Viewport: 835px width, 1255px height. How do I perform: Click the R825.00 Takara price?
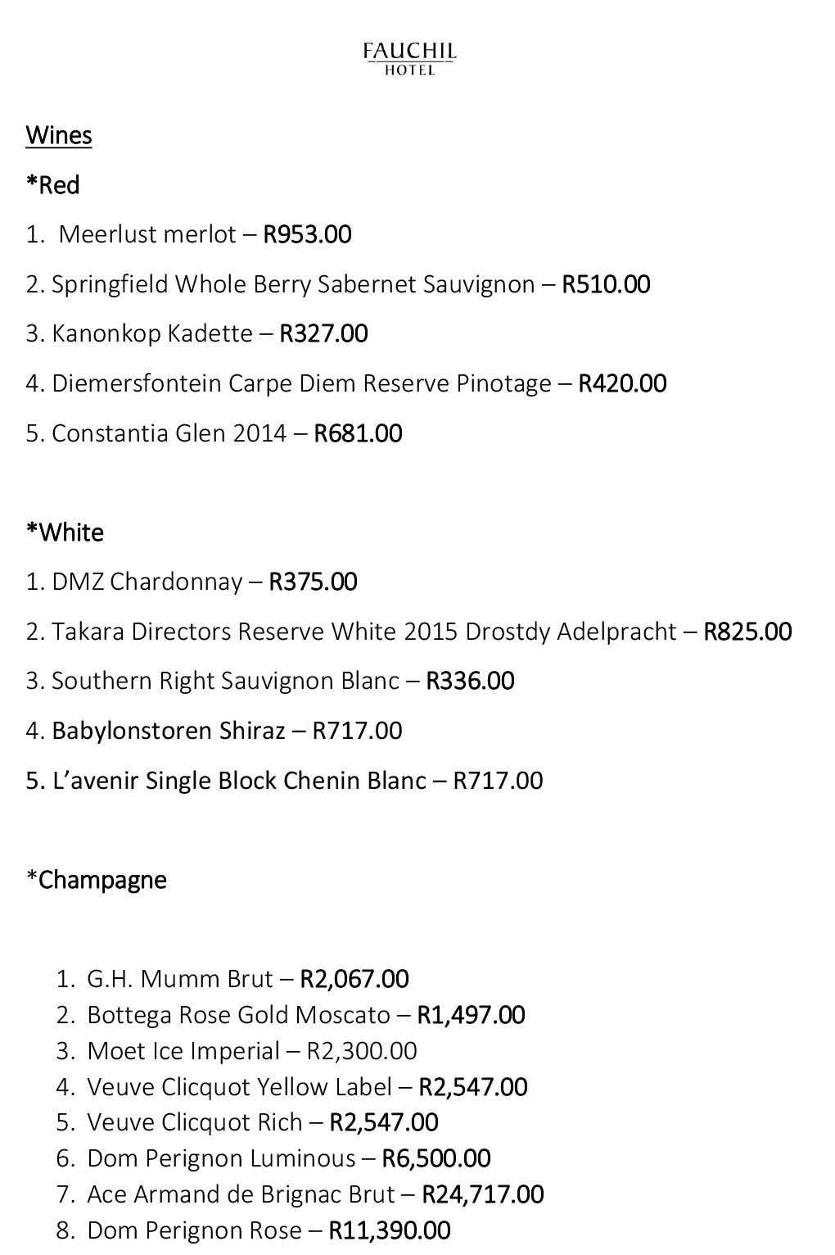pyautogui.click(x=748, y=632)
